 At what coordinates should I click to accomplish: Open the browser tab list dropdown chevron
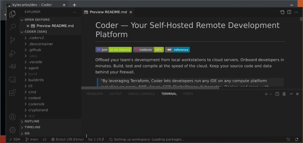(292, 5)
